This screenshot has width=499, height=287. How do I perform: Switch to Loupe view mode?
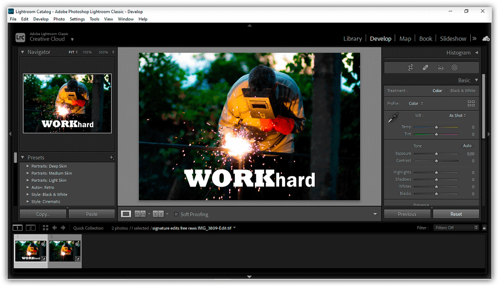[x=126, y=214]
